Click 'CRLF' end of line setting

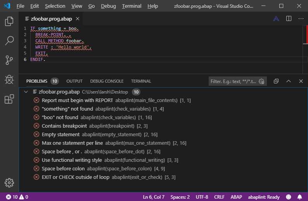click(x=219, y=197)
